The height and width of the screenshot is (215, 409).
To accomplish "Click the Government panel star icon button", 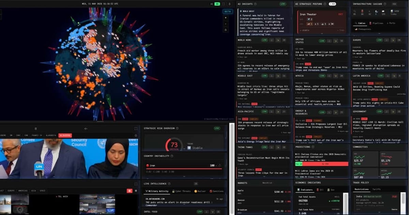I will click(393, 111).
